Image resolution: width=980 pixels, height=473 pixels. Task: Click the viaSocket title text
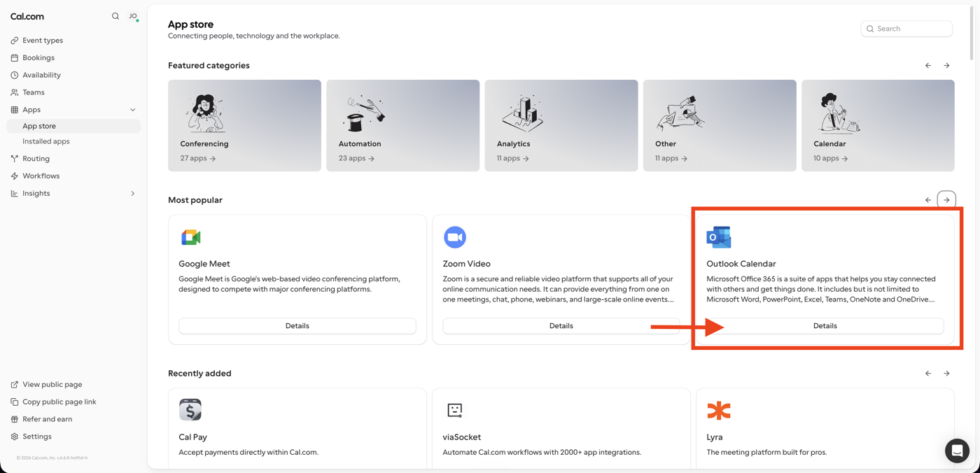(x=462, y=437)
